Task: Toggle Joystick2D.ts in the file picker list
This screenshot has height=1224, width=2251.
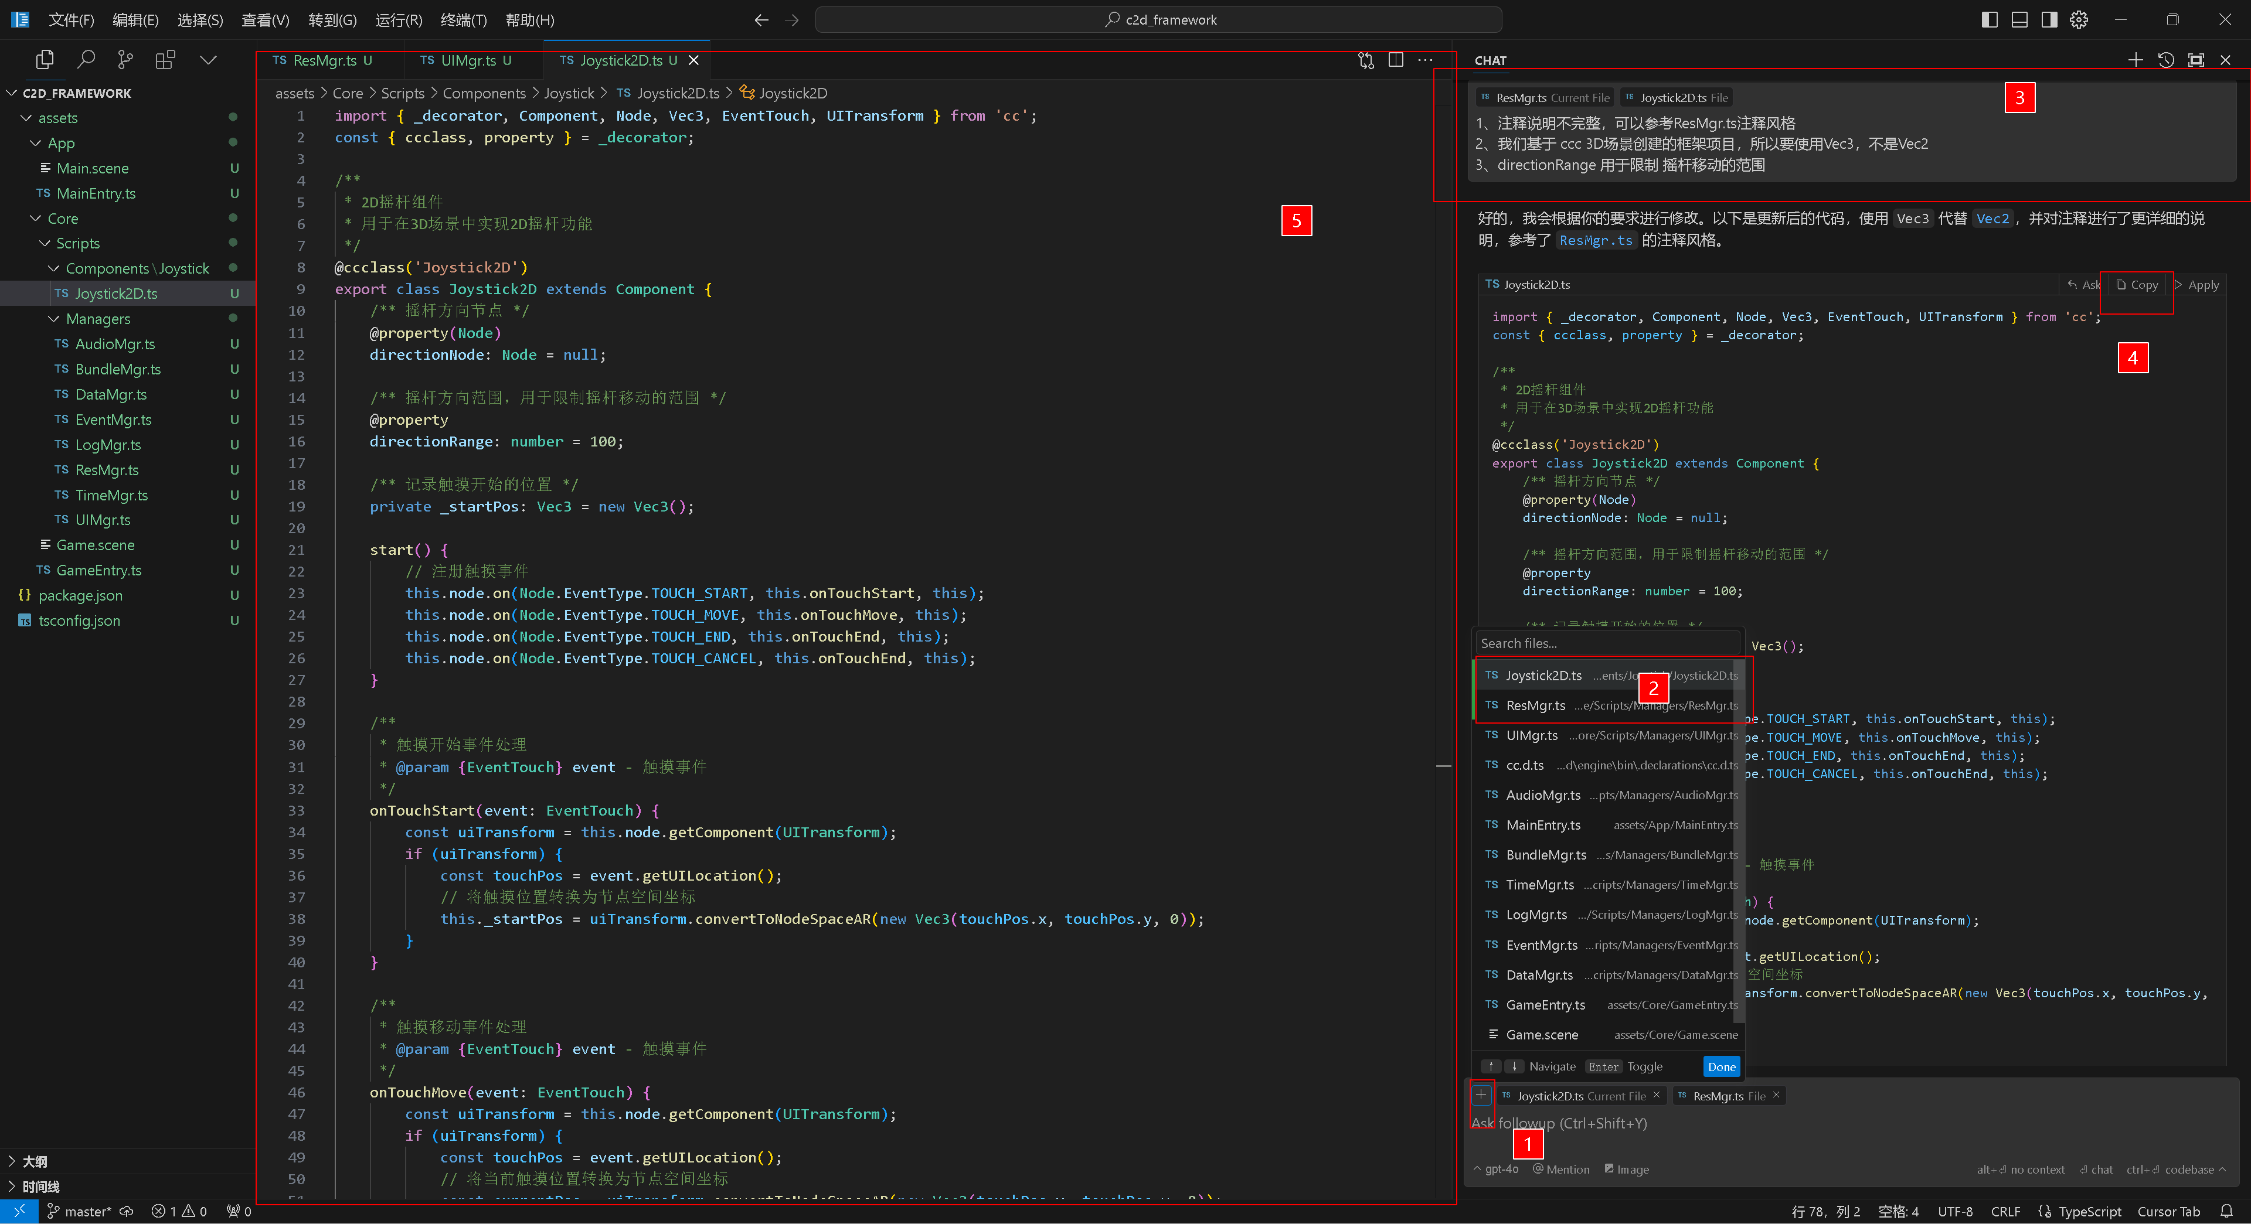Action: point(1608,676)
